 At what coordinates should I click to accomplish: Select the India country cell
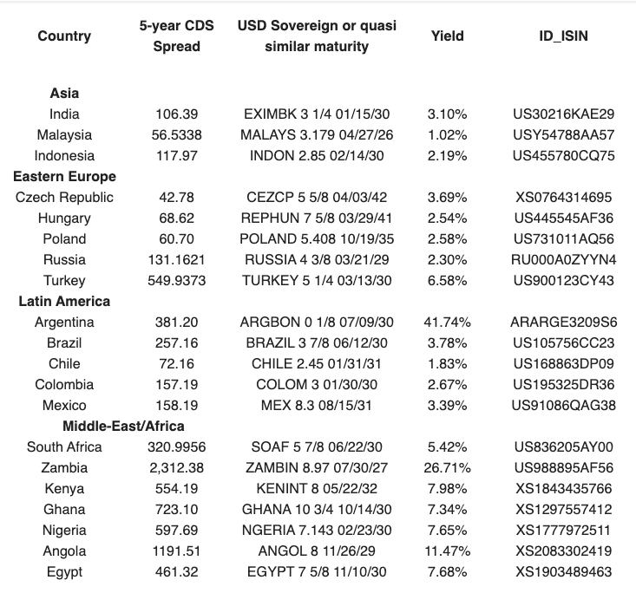[x=64, y=114]
